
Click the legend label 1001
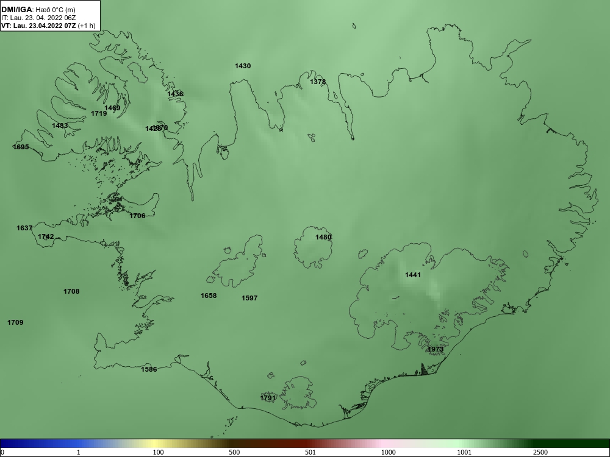click(464, 452)
